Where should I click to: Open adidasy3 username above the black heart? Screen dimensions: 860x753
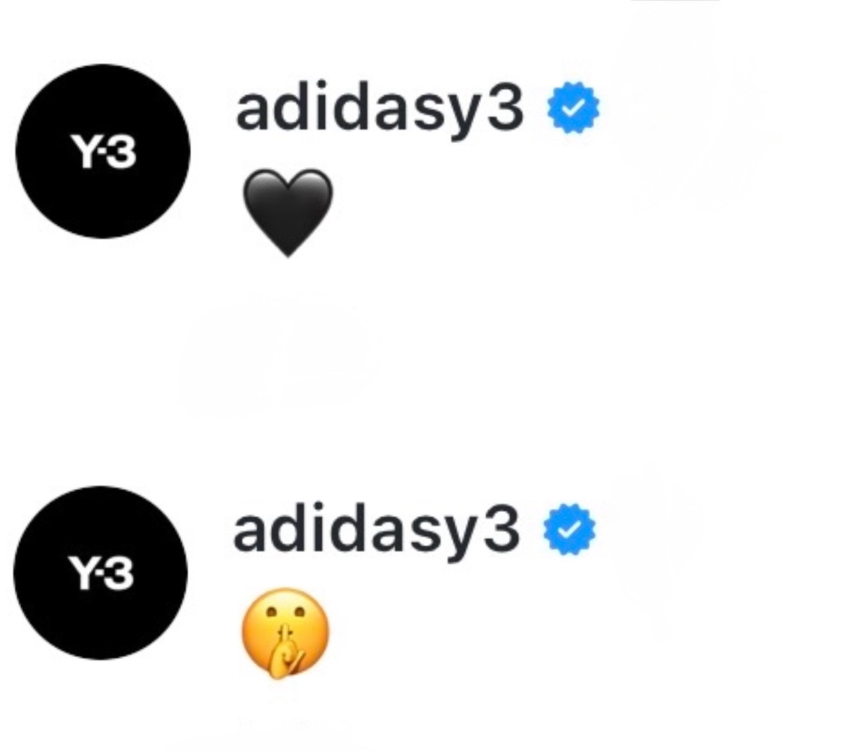[x=380, y=109]
